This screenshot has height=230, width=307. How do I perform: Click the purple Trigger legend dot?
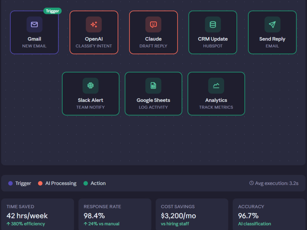[x=10, y=183]
